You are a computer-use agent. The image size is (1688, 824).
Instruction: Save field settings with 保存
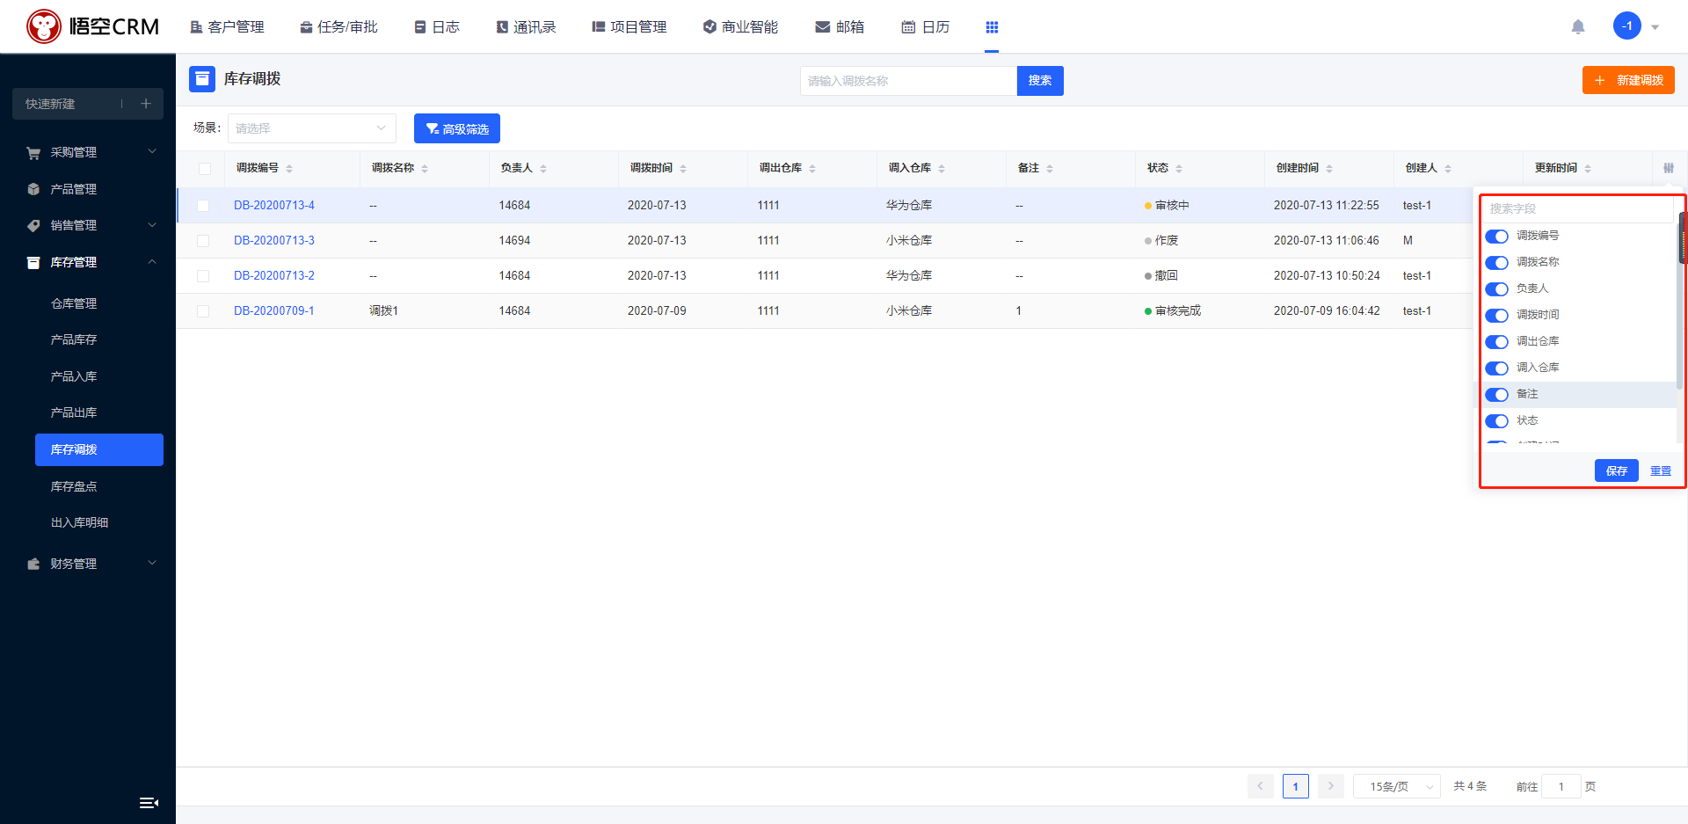(x=1617, y=470)
